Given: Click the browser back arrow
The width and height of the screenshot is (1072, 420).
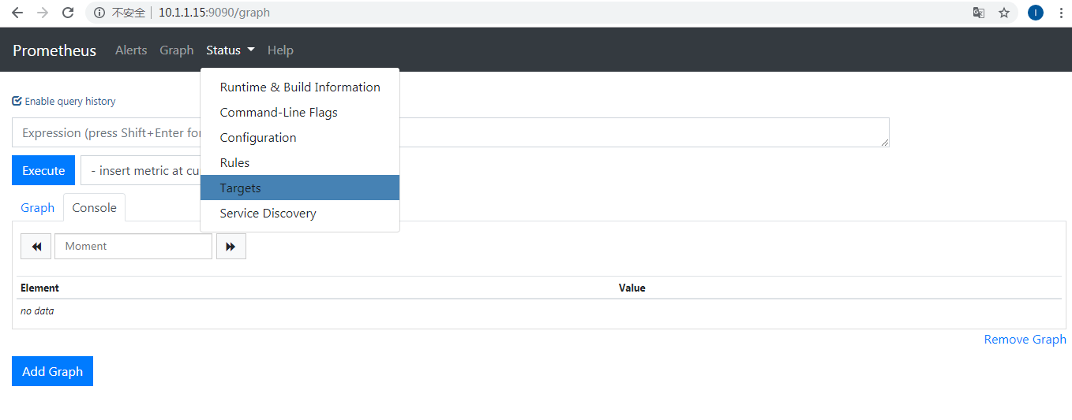Looking at the screenshot, I should pyautogui.click(x=17, y=13).
